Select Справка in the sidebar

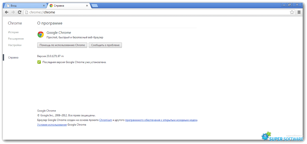13,58
